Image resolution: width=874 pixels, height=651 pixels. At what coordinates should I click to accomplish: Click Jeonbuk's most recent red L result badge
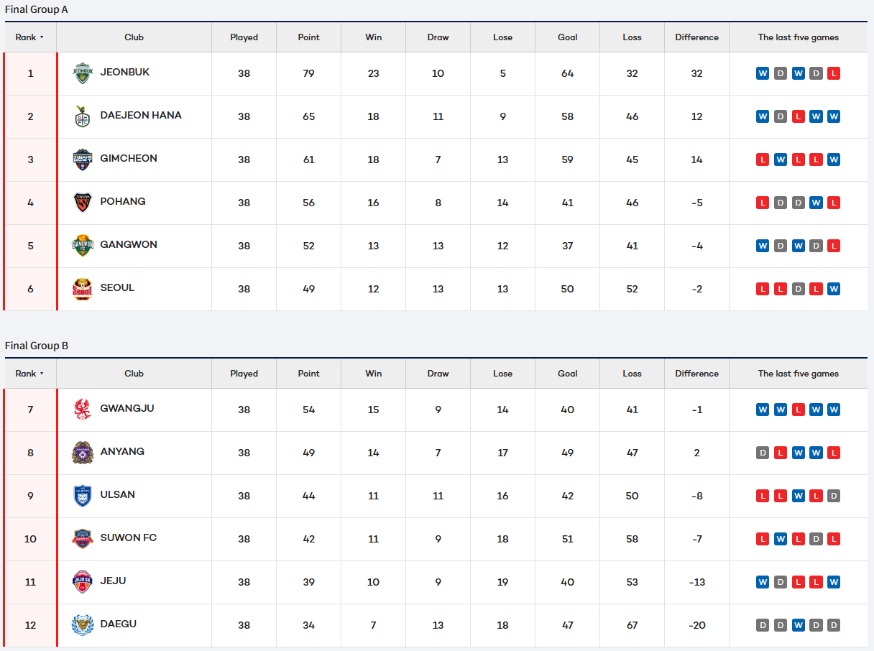834,73
